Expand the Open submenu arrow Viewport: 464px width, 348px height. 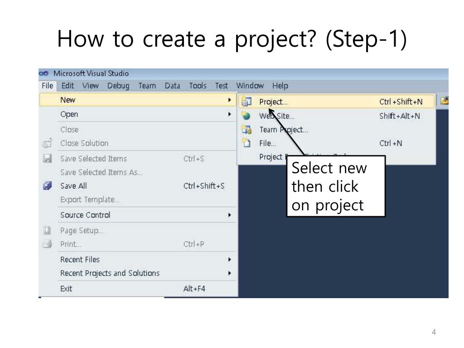point(230,115)
